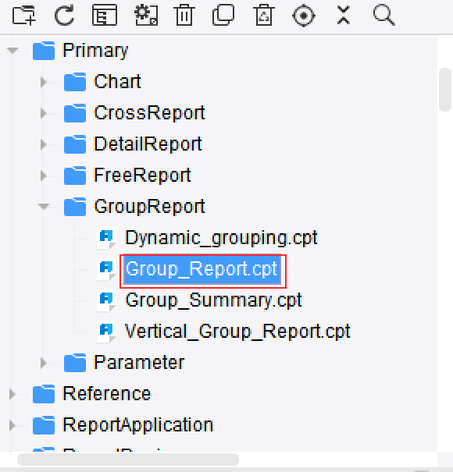Open the recycle bin toolbar icon

[264, 15]
